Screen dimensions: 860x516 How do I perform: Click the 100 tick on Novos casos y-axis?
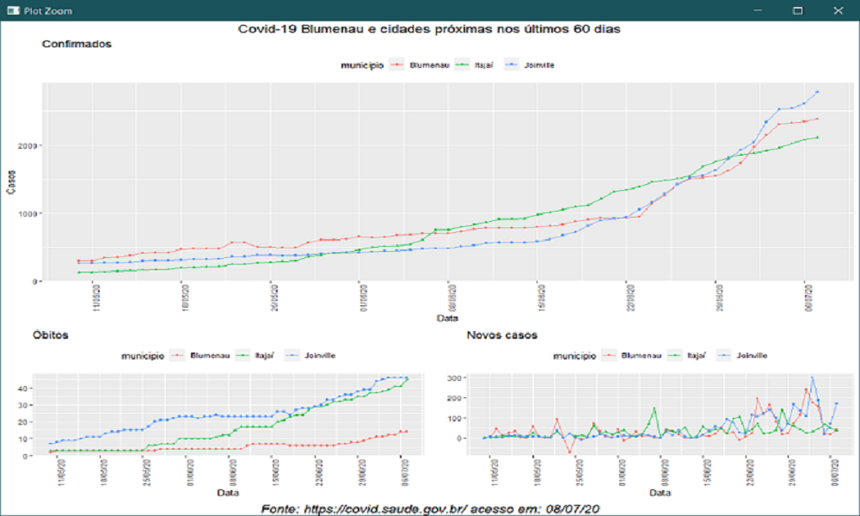pos(453,419)
